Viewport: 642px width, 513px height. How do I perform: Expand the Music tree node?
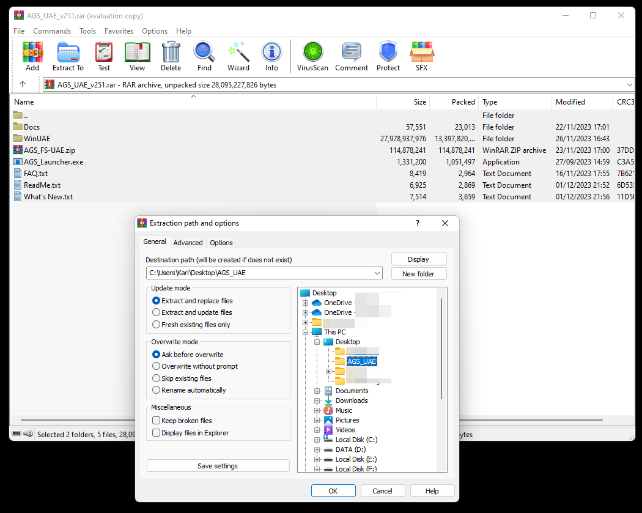coord(317,411)
